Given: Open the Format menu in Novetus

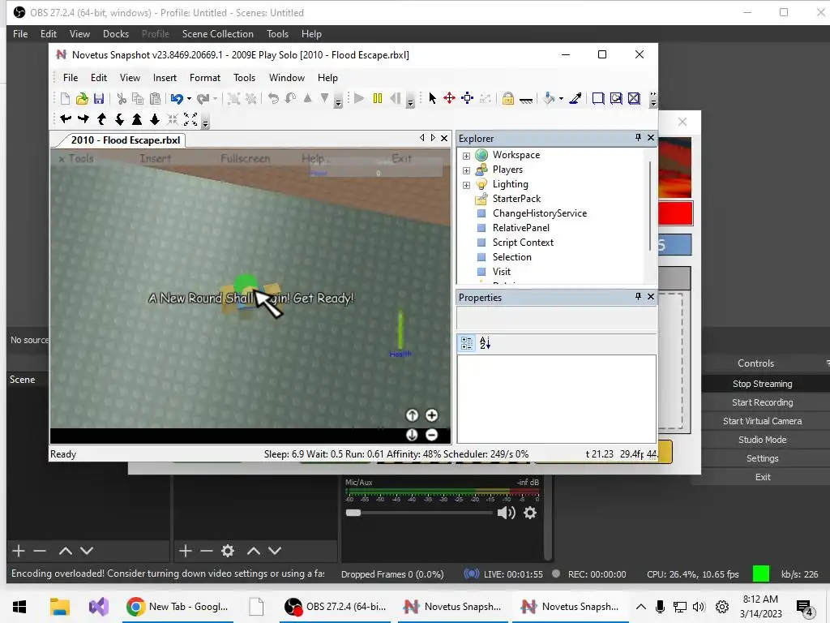Looking at the screenshot, I should 205,78.
